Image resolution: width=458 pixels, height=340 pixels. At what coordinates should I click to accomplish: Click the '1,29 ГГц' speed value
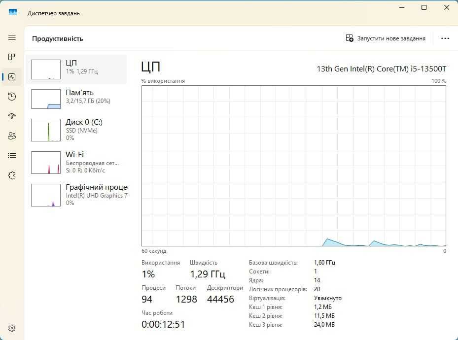tap(208, 274)
